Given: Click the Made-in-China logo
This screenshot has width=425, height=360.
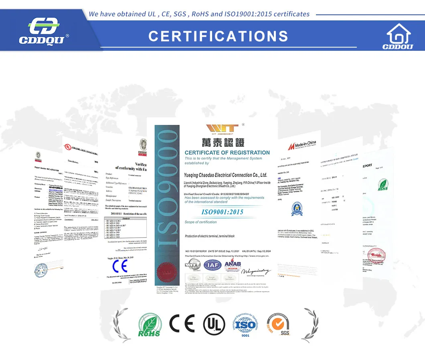Looking at the screenshot, I should tap(302, 145).
